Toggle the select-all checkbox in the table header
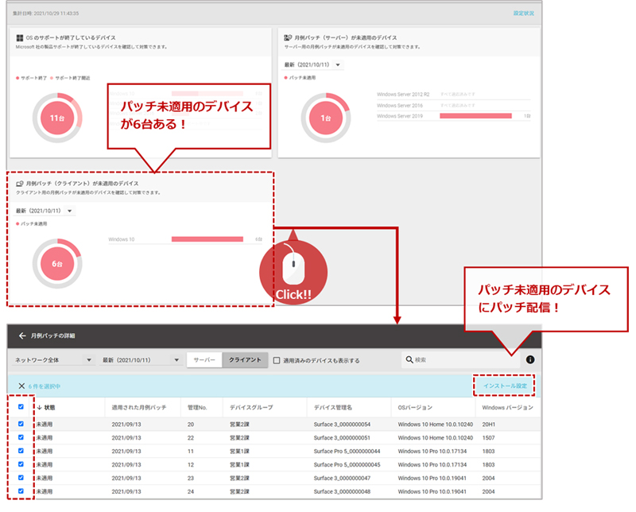 pos(21,406)
